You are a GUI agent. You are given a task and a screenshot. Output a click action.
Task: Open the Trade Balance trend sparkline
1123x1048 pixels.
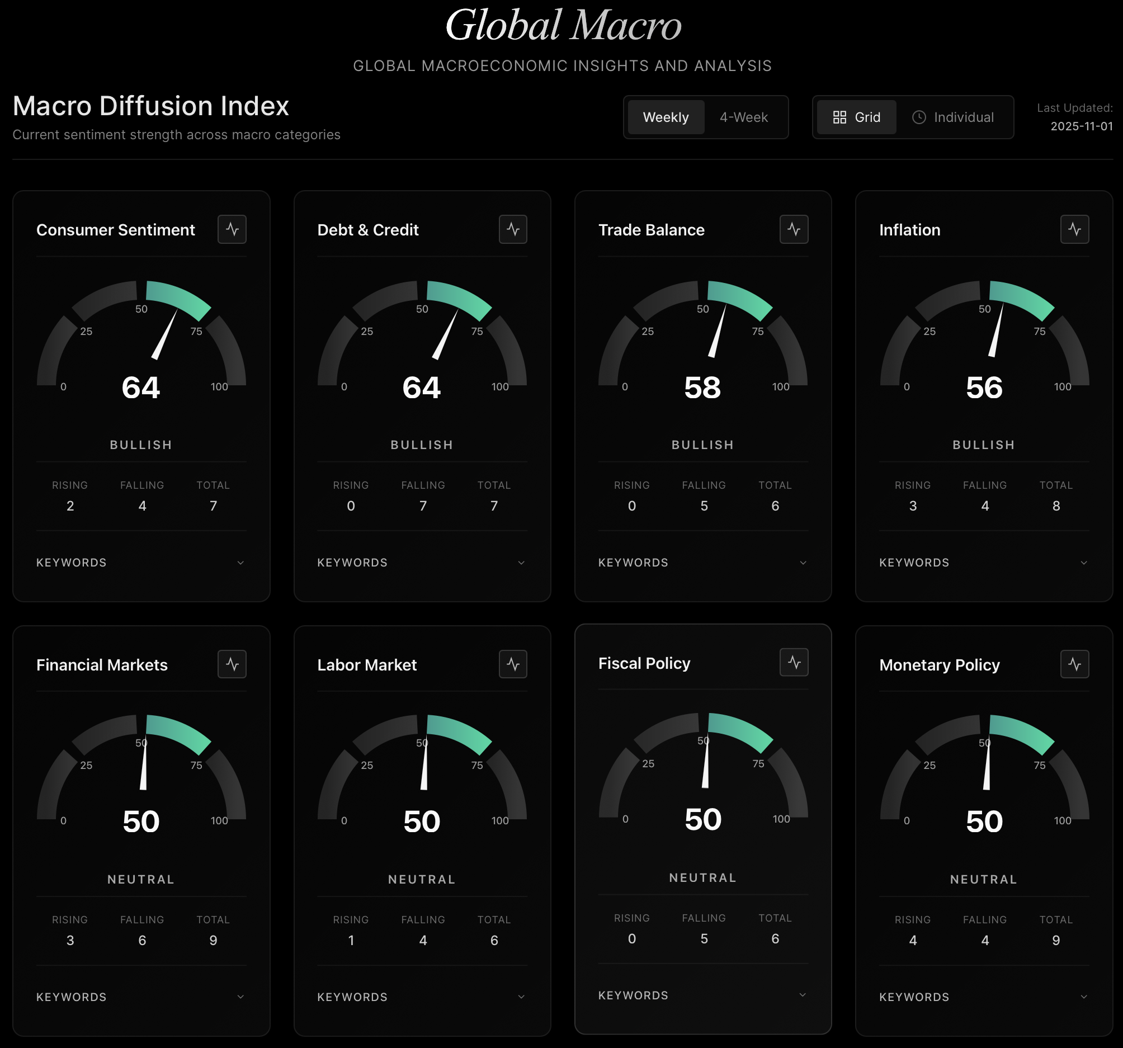(x=794, y=229)
